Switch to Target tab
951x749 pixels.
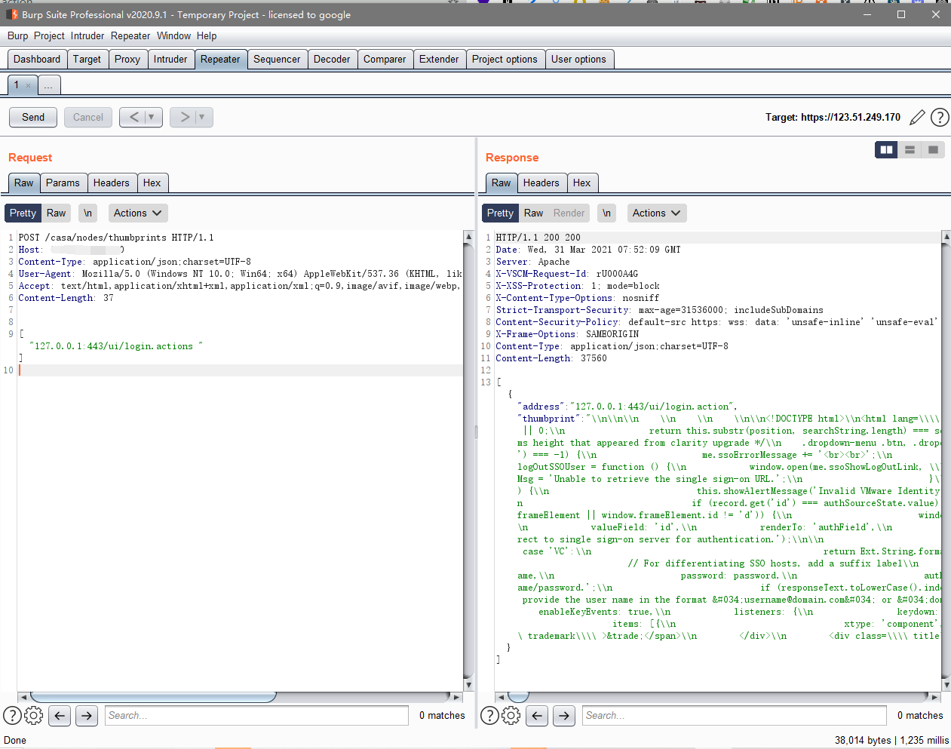pos(87,59)
